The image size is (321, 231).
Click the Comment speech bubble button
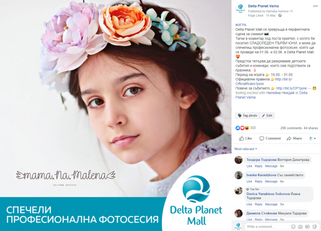[x=270, y=139]
